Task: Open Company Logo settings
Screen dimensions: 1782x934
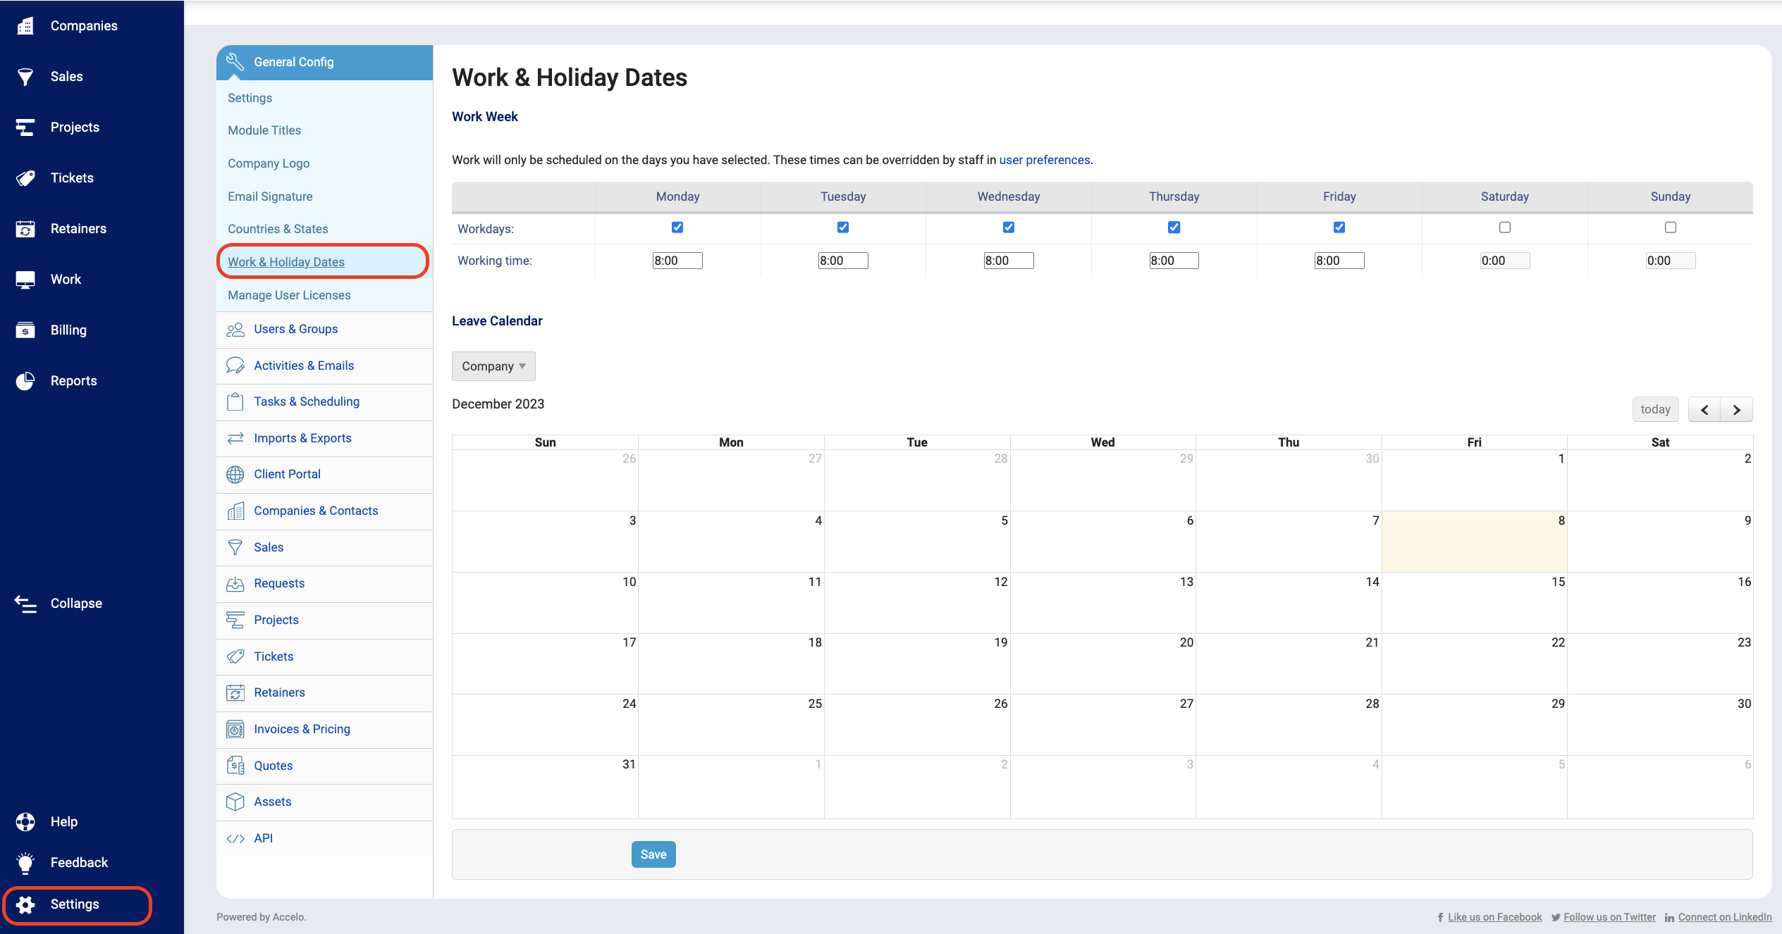Action: point(269,163)
